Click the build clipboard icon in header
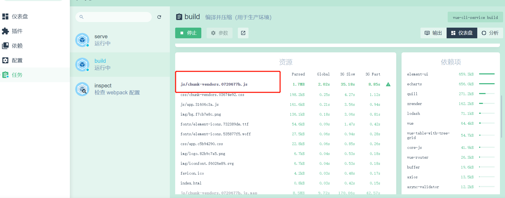 coord(179,17)
